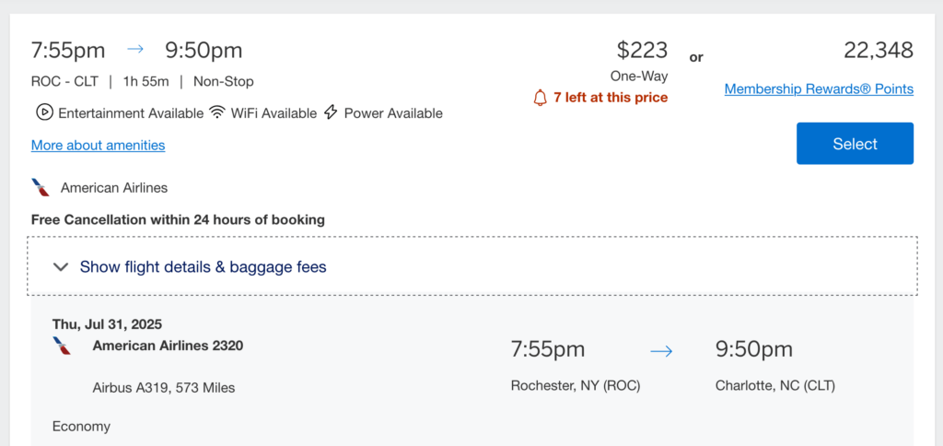Viewport: 943px width, 446px height.
Task: Click the arrow between 7:55pm and 9:50pm in details
Action: [661, 350]
